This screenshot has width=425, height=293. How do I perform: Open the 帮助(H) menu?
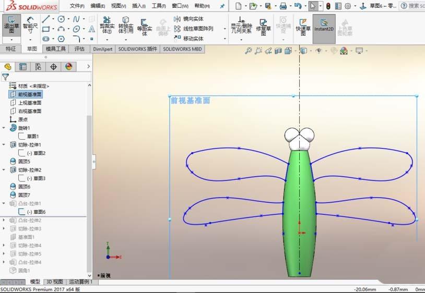coord(202,6)
